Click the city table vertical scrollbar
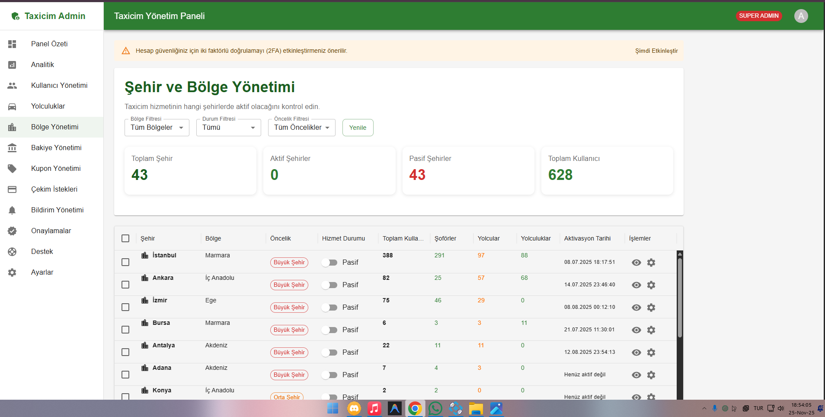 click(x=680, y=298)
